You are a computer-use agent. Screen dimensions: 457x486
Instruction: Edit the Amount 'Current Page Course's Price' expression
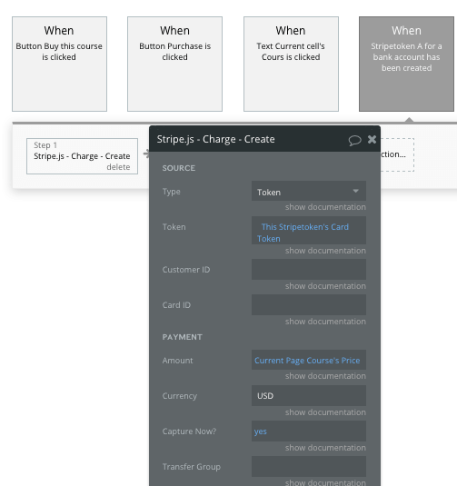pos(309,360)
